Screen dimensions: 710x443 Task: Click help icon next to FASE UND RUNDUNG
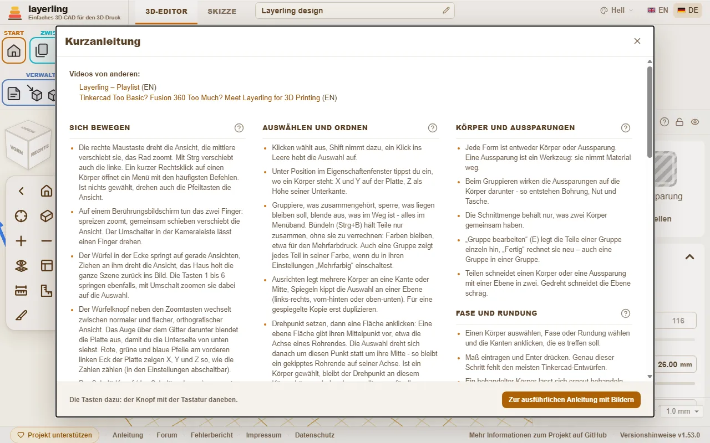click(626, 313)
